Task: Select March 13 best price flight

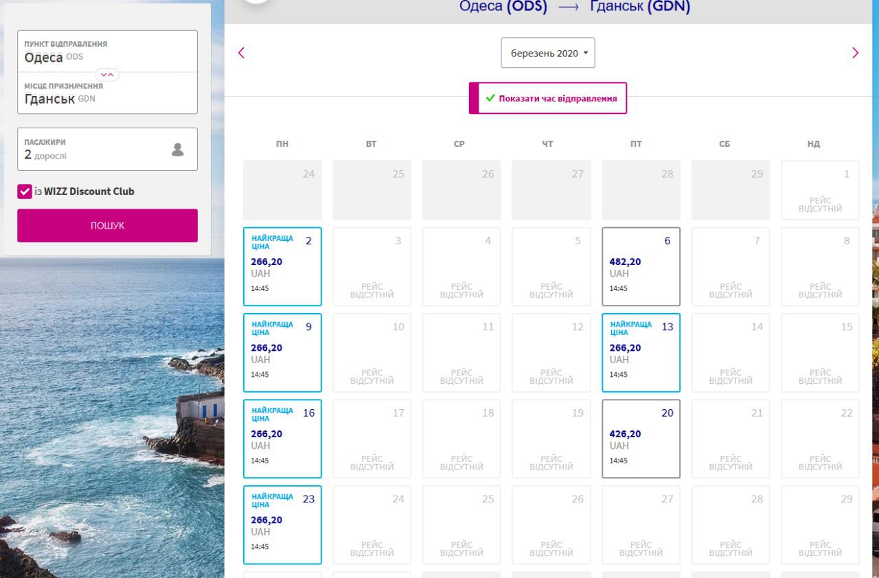Action: coord(641,353)
